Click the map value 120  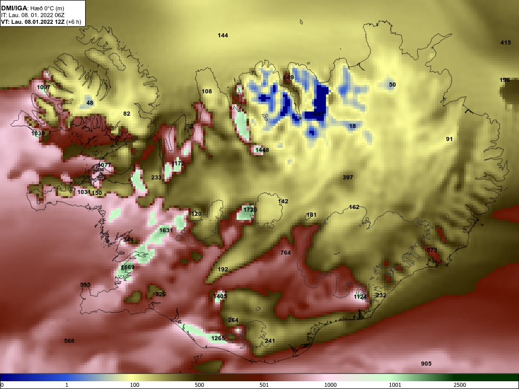(x=196, y=214)
